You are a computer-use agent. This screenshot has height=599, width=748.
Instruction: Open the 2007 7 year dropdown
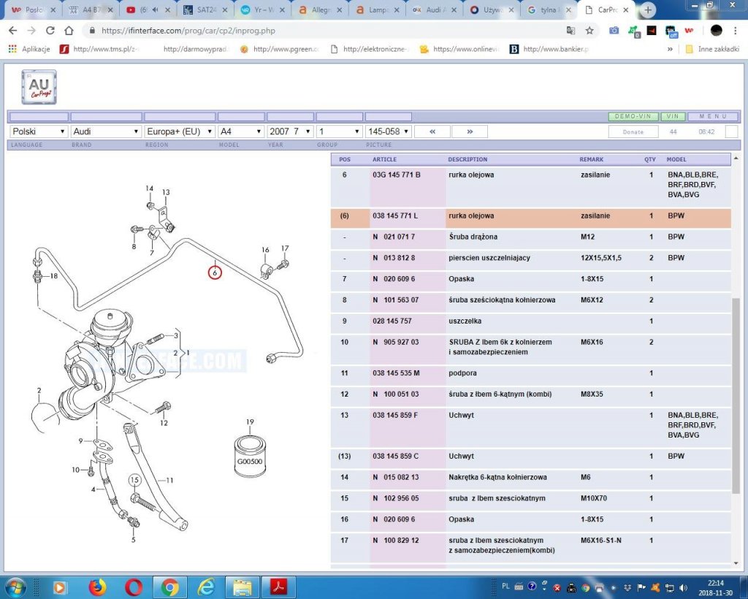(290, 131)
